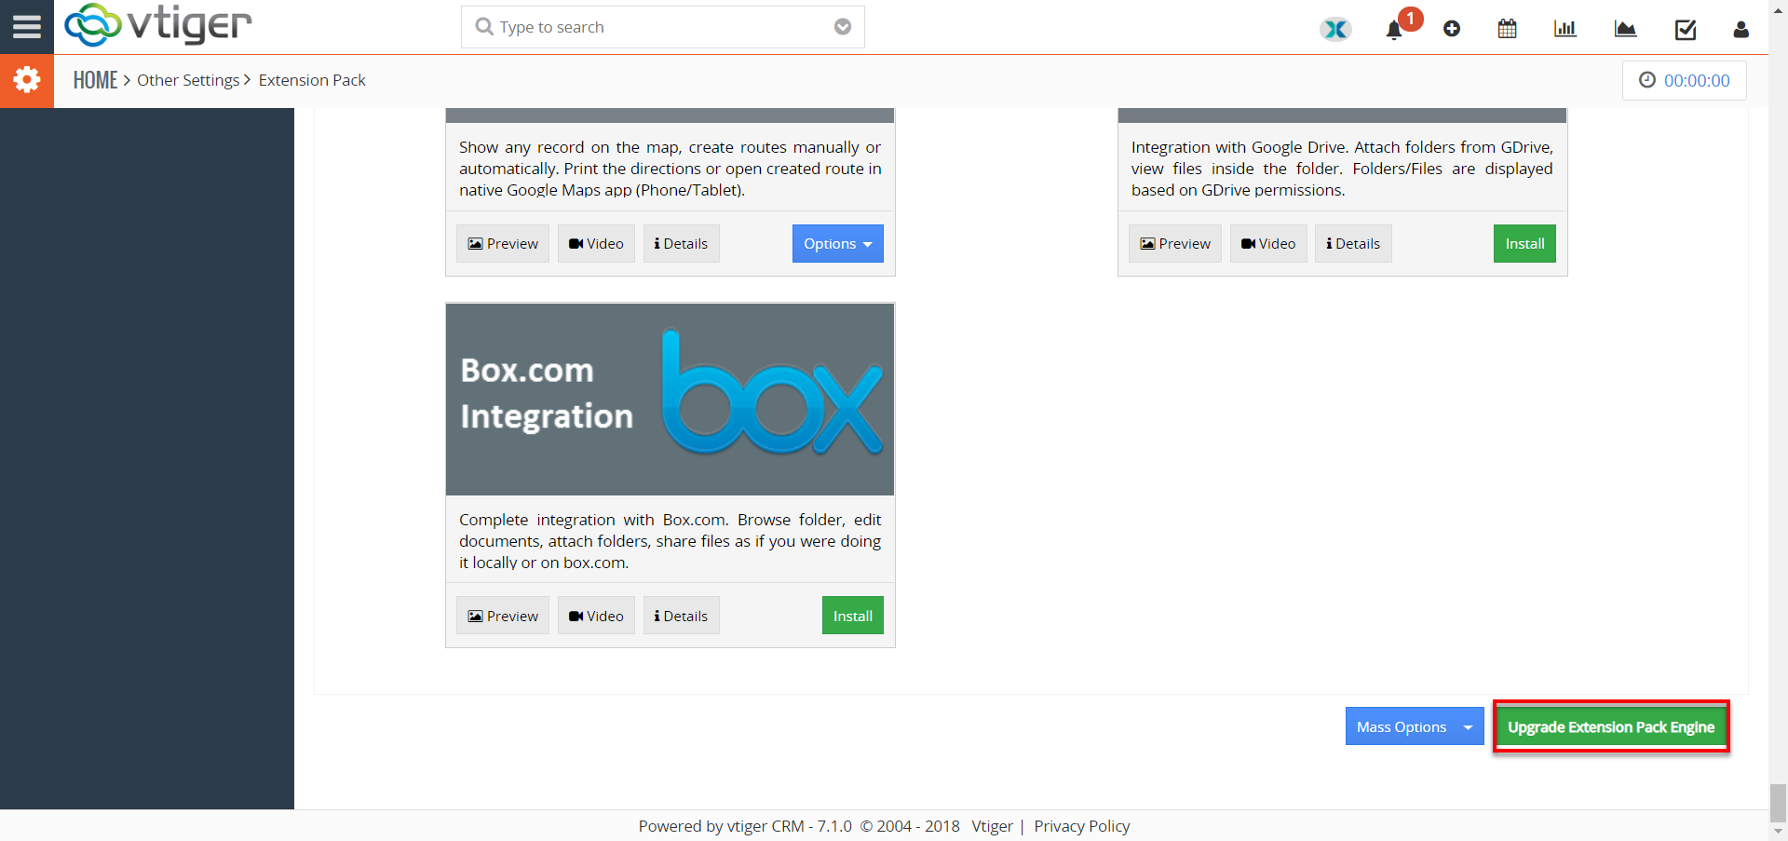1788x841 pixels.
Task: Open the reports bar chart icon
Action: pos(1565,29)
